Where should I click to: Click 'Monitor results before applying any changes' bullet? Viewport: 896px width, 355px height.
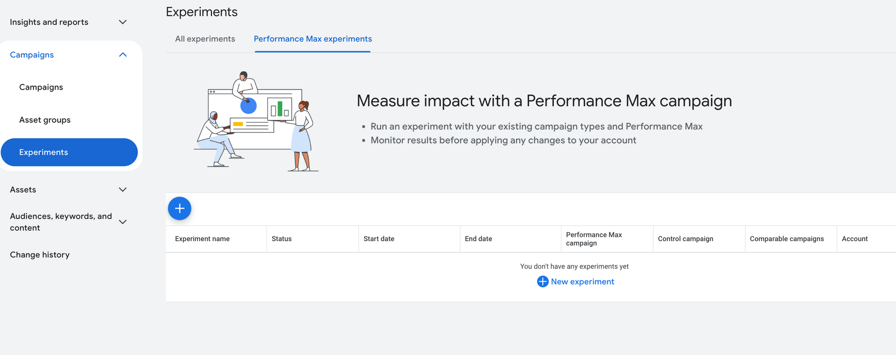pyautogui.click(x=503, y=140)
